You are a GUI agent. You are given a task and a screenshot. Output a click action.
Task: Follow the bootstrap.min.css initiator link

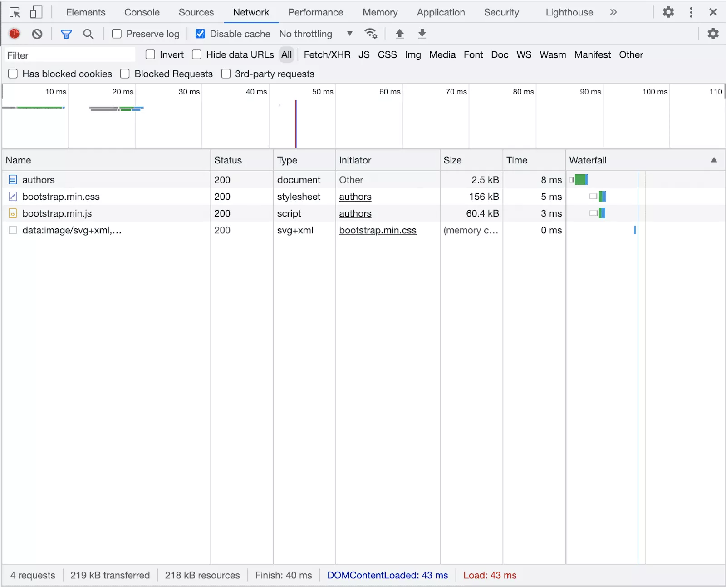tap(378, 230)
